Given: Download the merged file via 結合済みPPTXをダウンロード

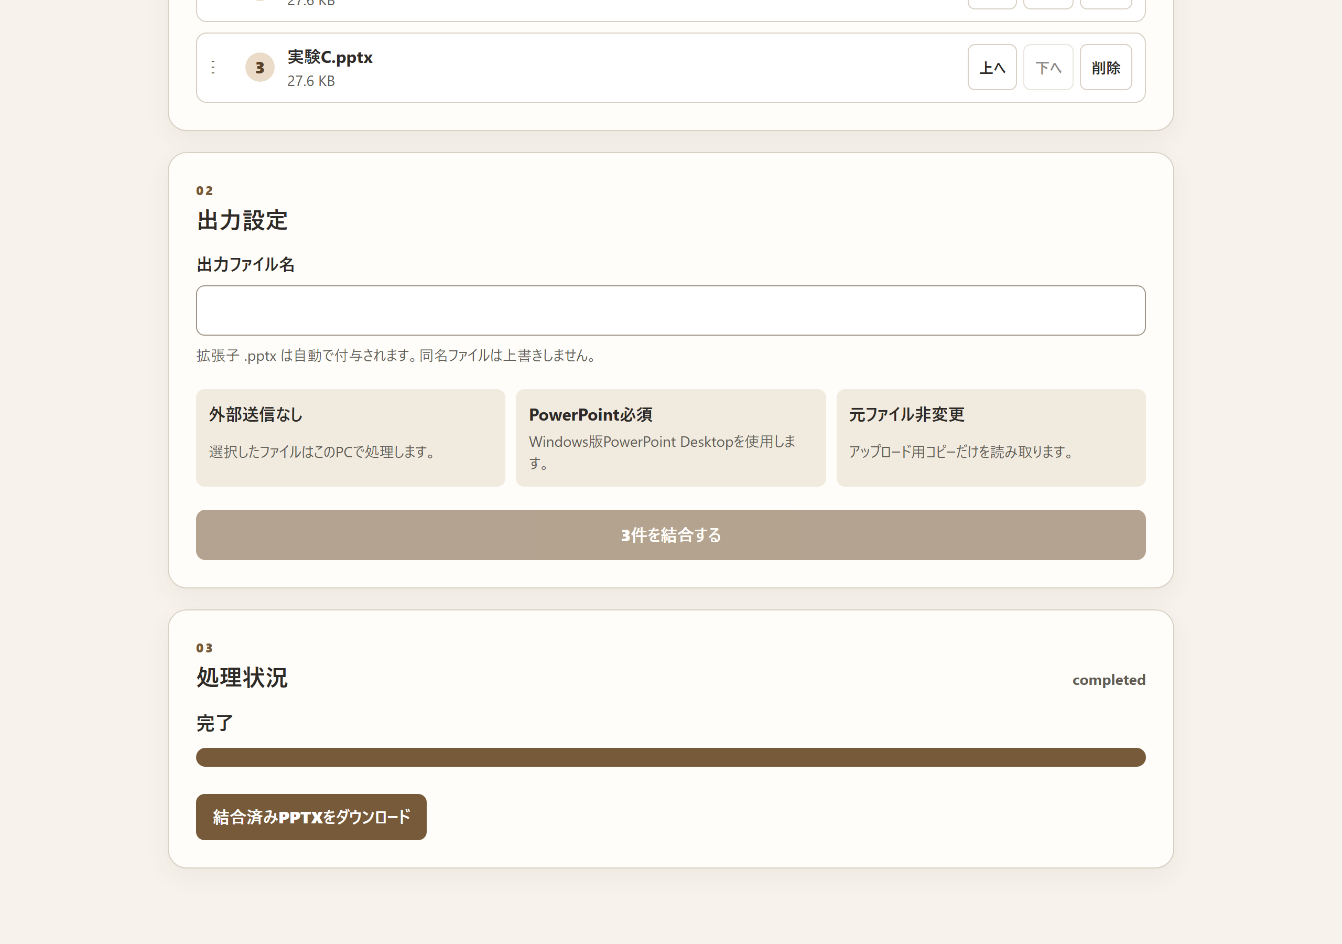Looking at the screenshot, I should pyautogui.click(x=311, y=817).
